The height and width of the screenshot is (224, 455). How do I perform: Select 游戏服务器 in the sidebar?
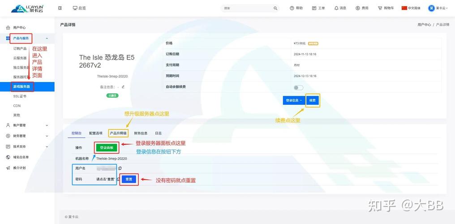click(x=27, y=86)
